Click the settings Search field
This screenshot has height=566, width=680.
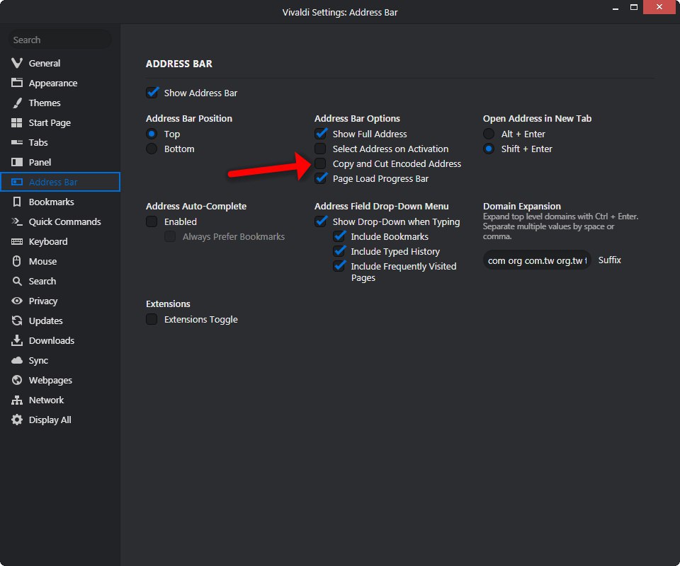tap(59, 40)
